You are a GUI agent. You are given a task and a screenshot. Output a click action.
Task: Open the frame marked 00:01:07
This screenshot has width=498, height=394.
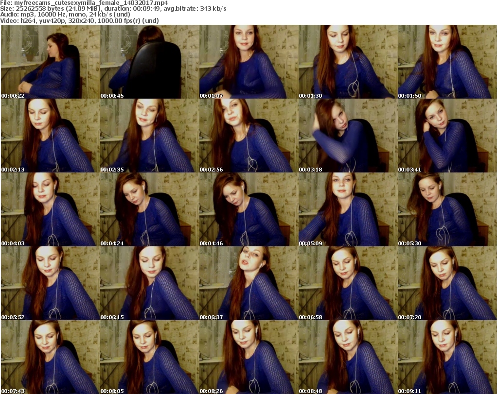[x=249, y=62]
